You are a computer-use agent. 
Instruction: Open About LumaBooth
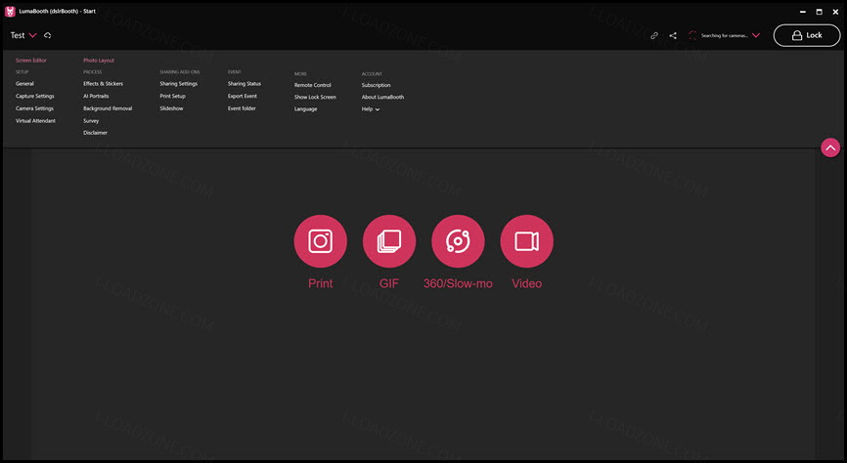(x=383, y=97)
